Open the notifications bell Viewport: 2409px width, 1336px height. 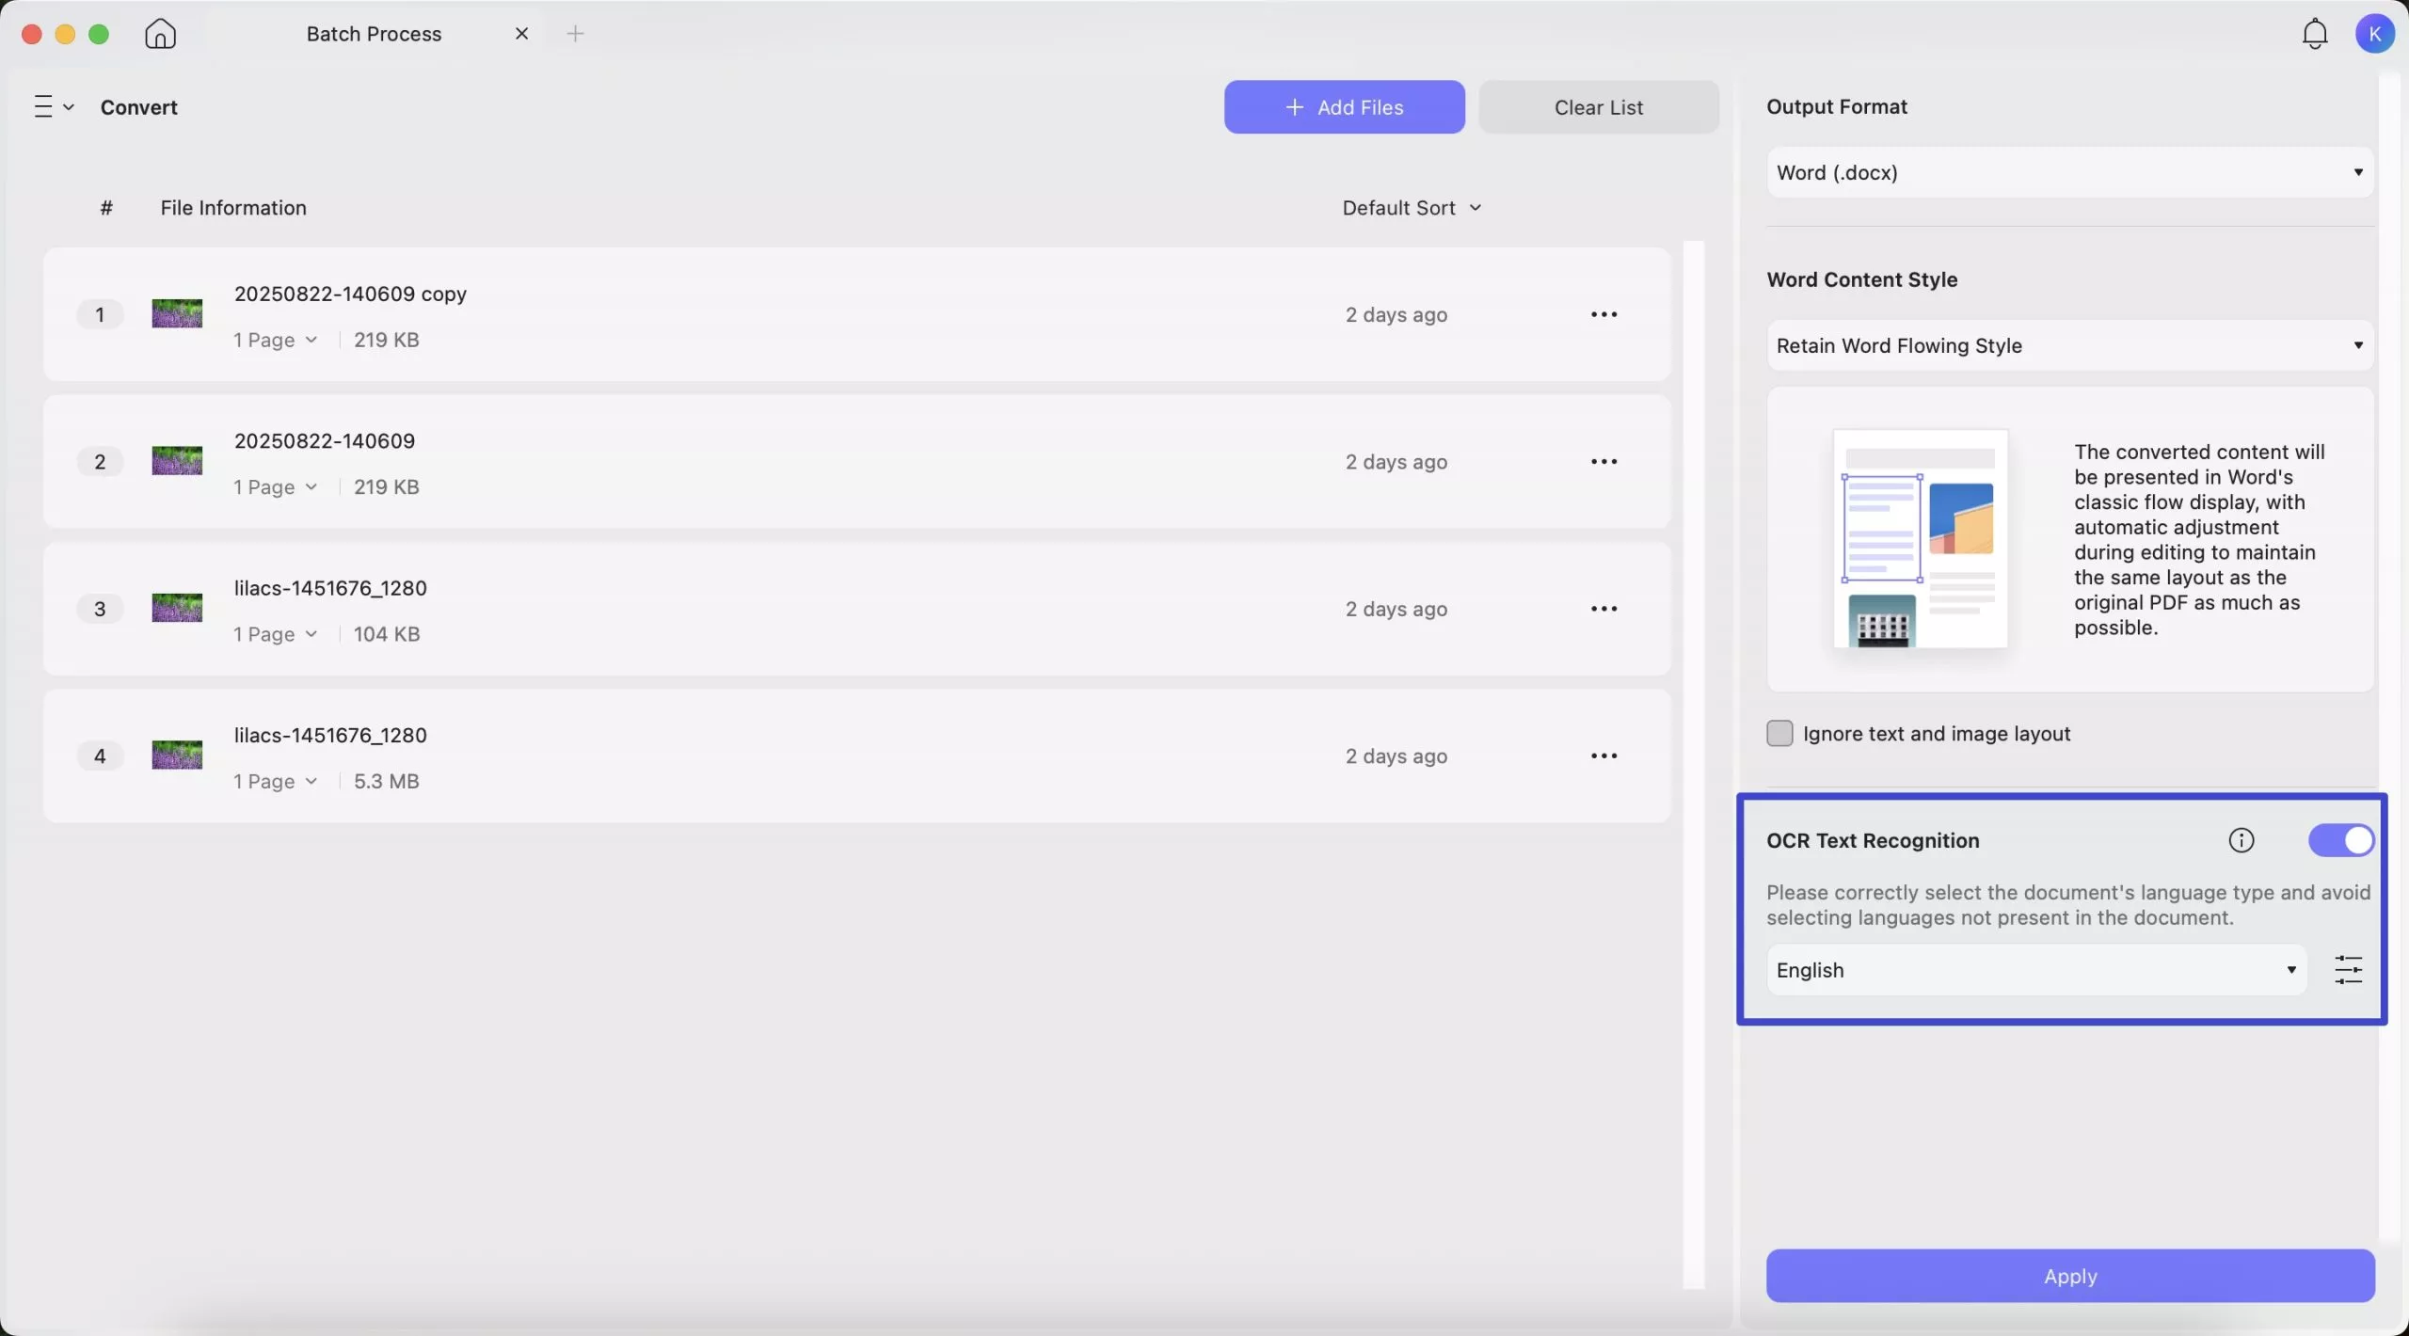tap(2314, 34)
